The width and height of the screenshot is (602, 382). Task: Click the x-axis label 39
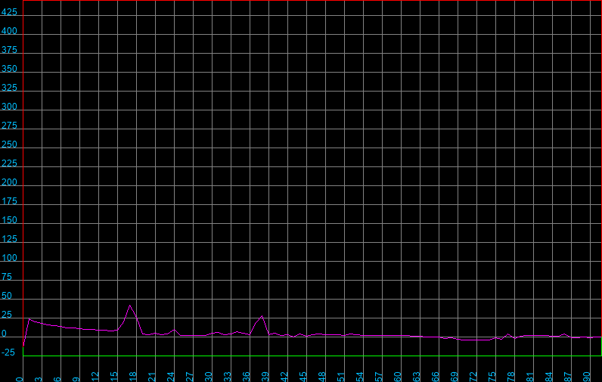tap(266, 376)
